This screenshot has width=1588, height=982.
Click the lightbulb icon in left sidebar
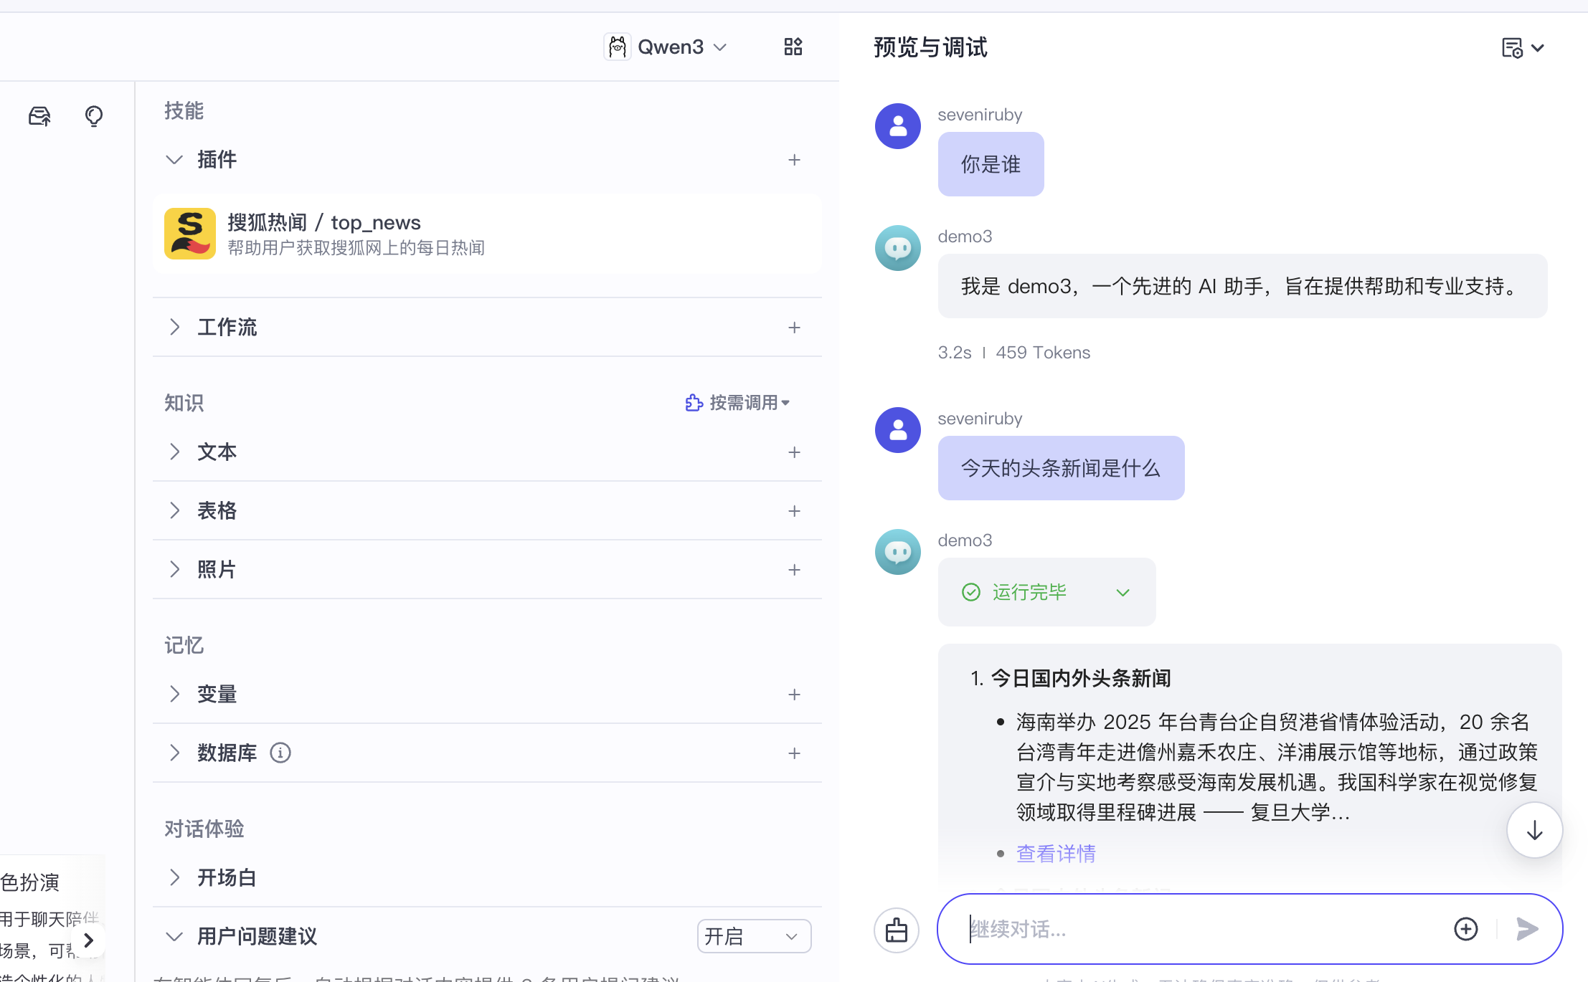pyautogui.click(x=94, y=116)
